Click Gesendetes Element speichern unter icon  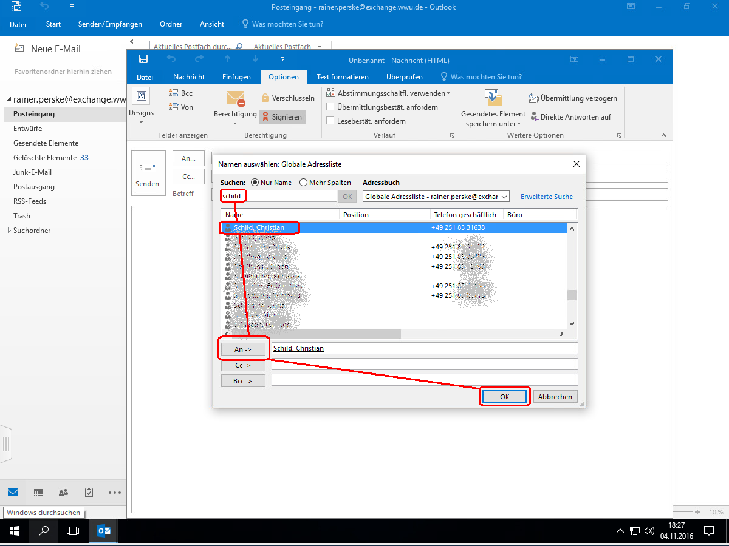point(493,98)
